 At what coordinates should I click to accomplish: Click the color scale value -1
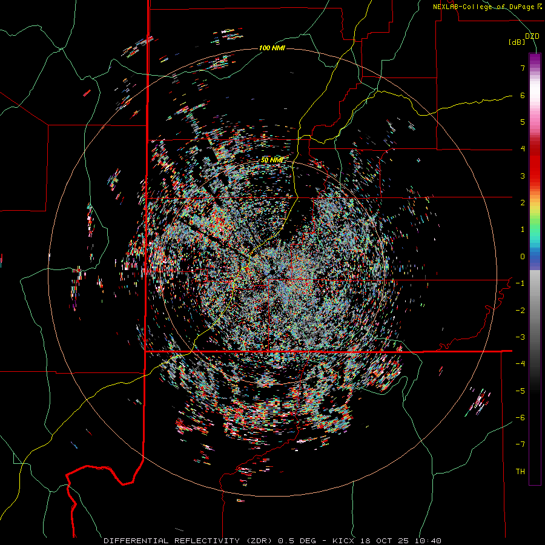point(520,283)
